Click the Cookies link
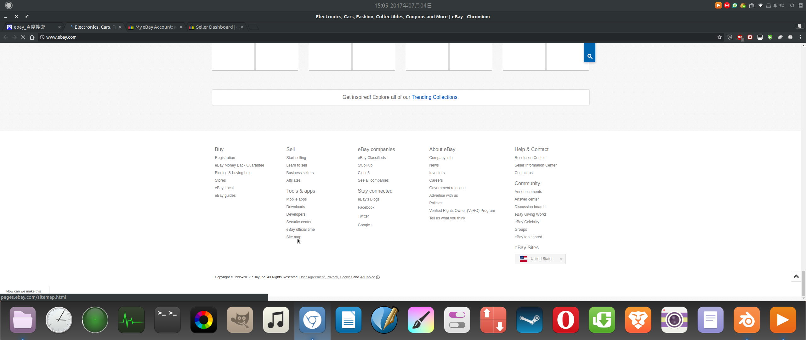 346,277
